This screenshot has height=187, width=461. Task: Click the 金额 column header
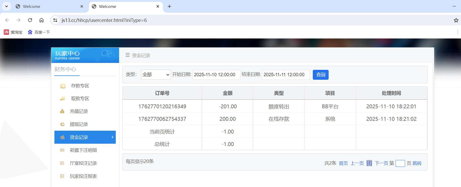coord(228,93)
